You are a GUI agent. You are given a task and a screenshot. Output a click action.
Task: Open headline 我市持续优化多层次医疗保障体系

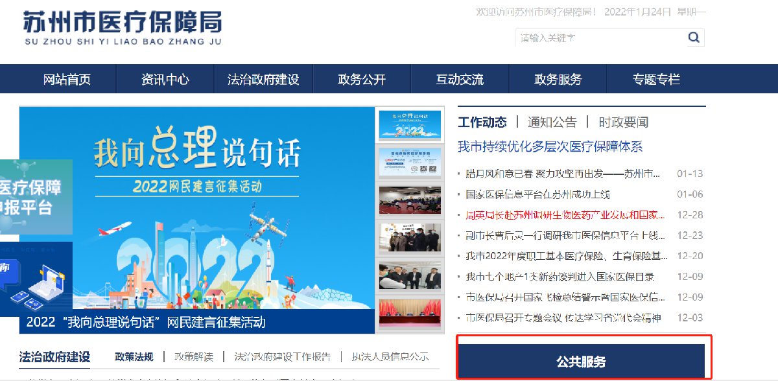550,146
